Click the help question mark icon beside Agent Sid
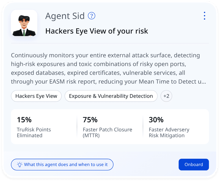 click(x=92, y=16)
